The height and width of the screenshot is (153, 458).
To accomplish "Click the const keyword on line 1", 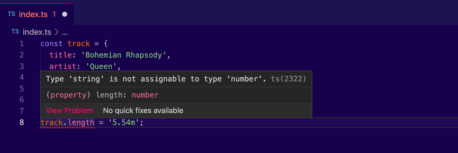I will pyautogui.click(x=52, y=44).
